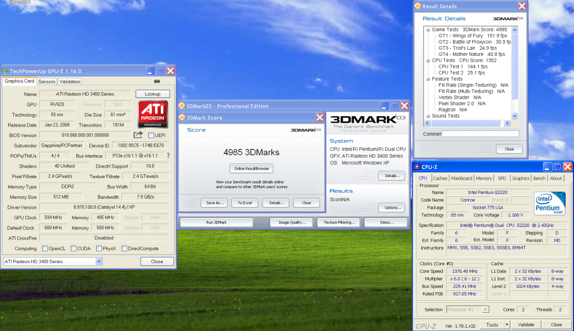Switch to the Sensors tab in GPU-Z

pos(47,82)
